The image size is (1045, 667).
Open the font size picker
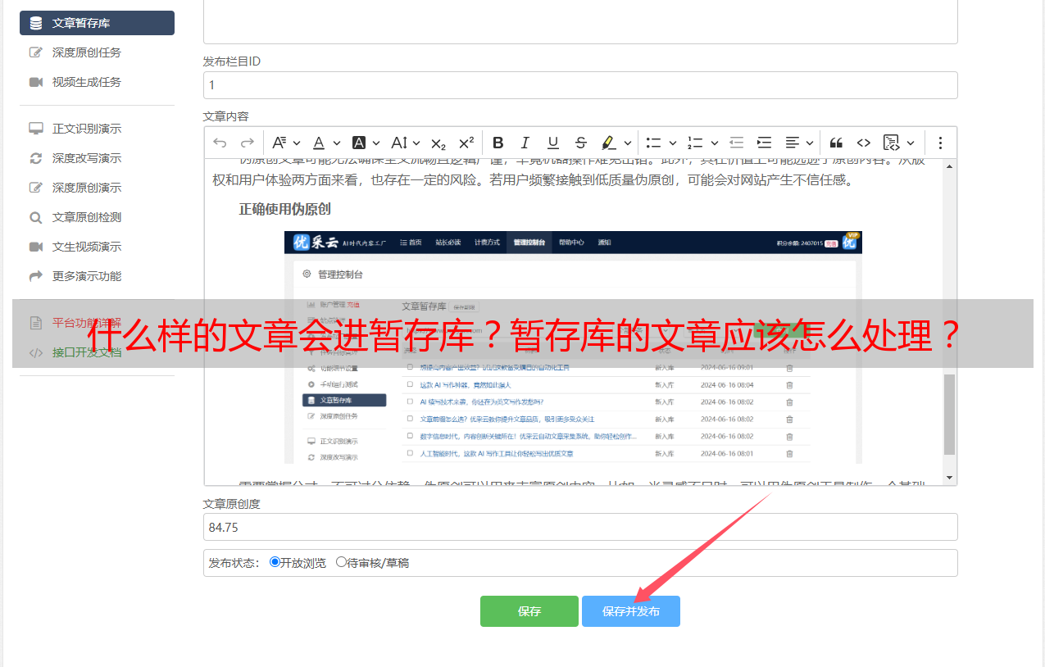[406, 143]
